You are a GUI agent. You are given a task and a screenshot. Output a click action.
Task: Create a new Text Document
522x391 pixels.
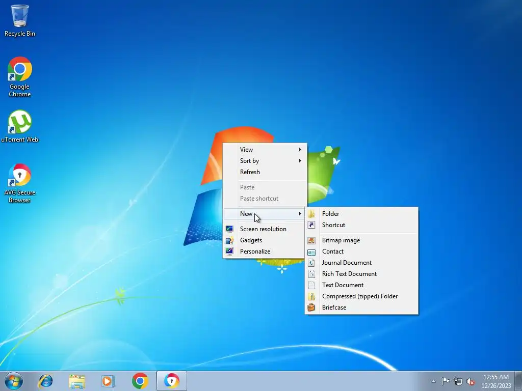361,285
